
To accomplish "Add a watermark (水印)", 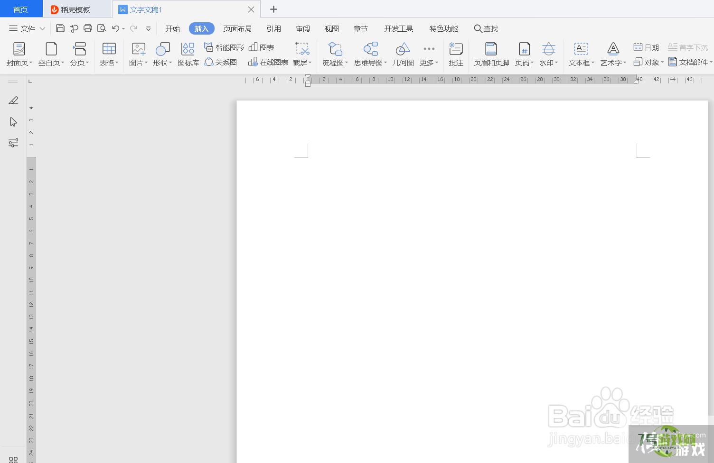I will tap(548, 54).
